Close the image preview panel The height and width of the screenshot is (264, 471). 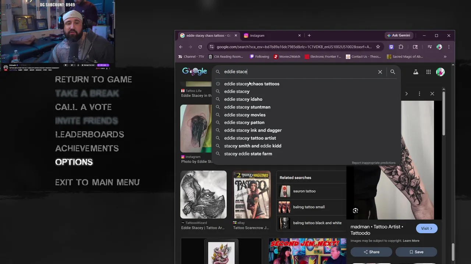pos(432,94)
